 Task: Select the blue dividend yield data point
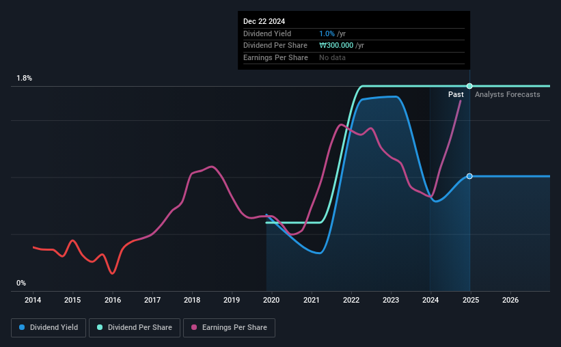469,176
